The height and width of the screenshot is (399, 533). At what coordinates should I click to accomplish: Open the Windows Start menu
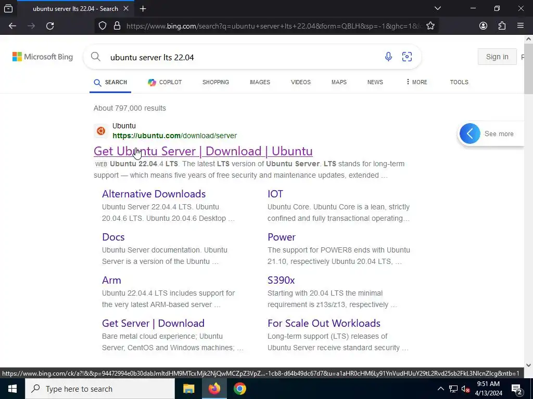pyautogui.click(x=12, y=389)
